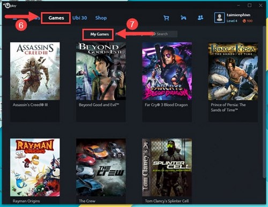This screenshot has height=207, width=268.
Task: Open the friends list icon
Action: point(200,18)
